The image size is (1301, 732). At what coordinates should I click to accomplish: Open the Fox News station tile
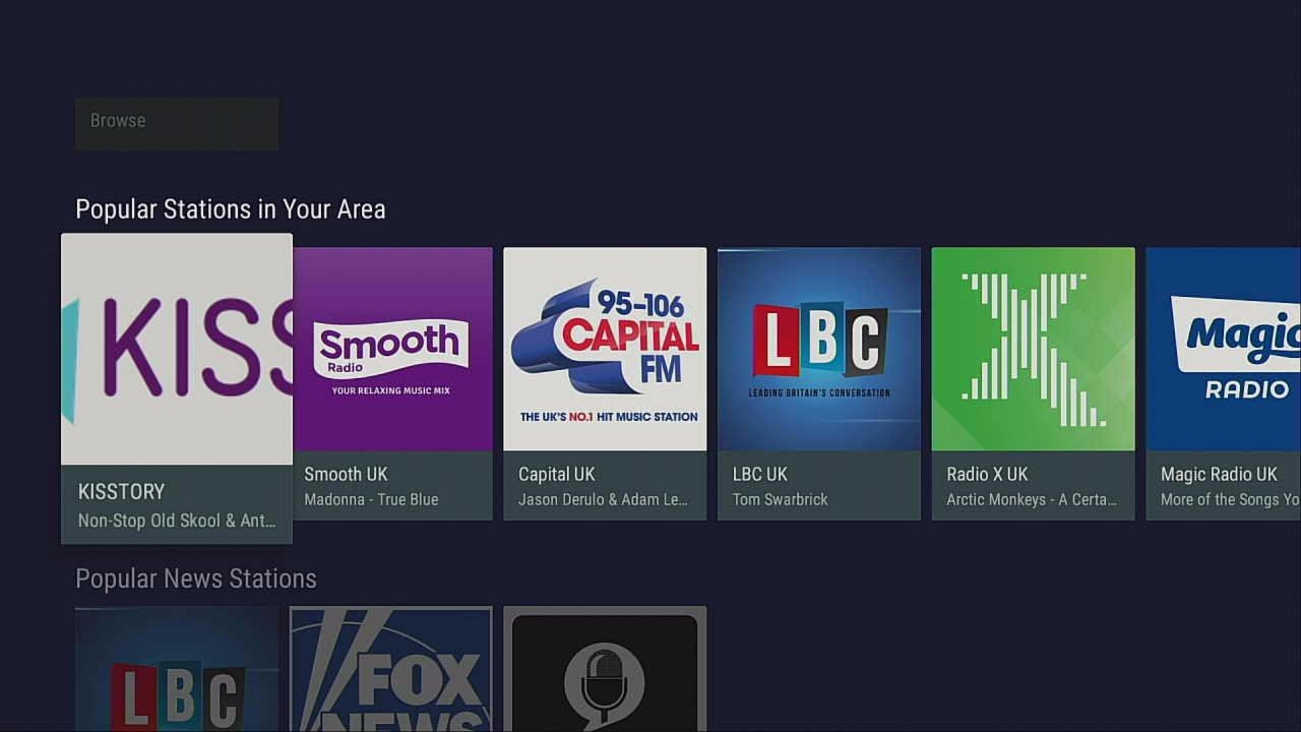(x=391, y=669)
